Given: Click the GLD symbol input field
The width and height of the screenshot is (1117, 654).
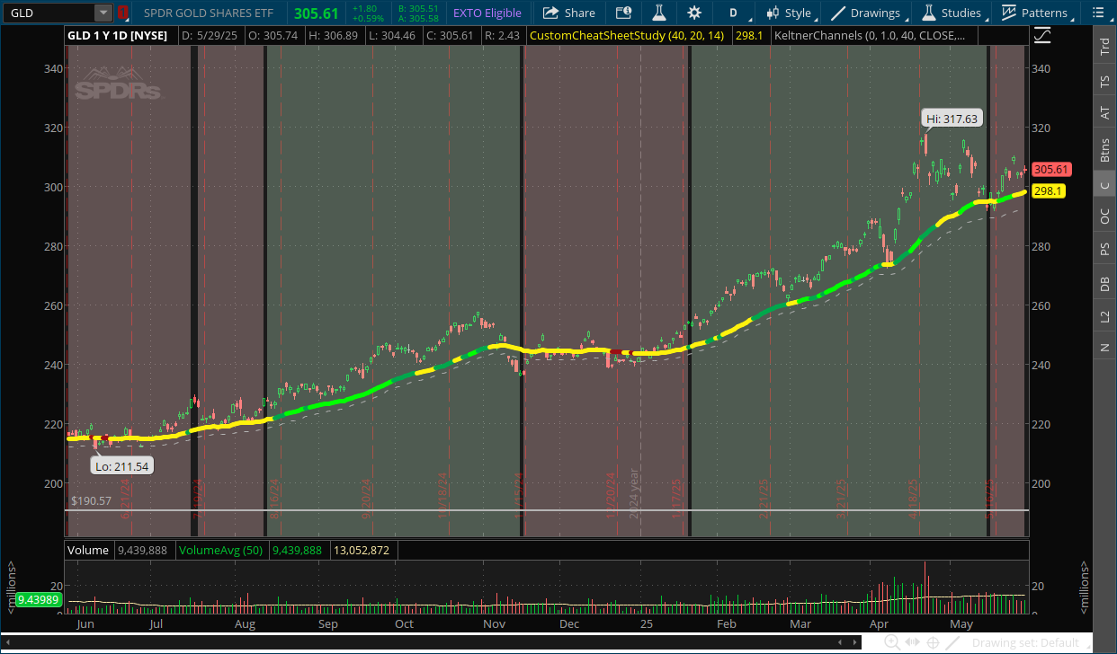Looking at the screenshot, I should [x=49, y=13].
